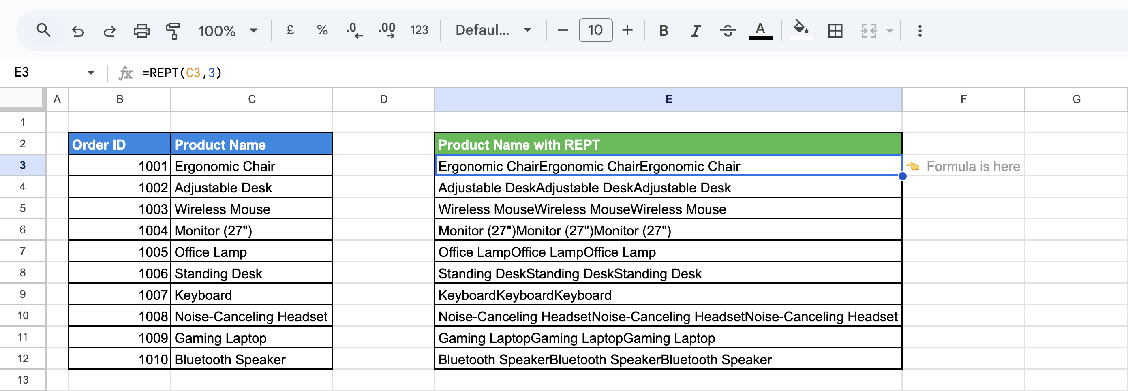Toggle bold formatting
The height and width of the screenshot is (391, 1128).
pos(664,31)
